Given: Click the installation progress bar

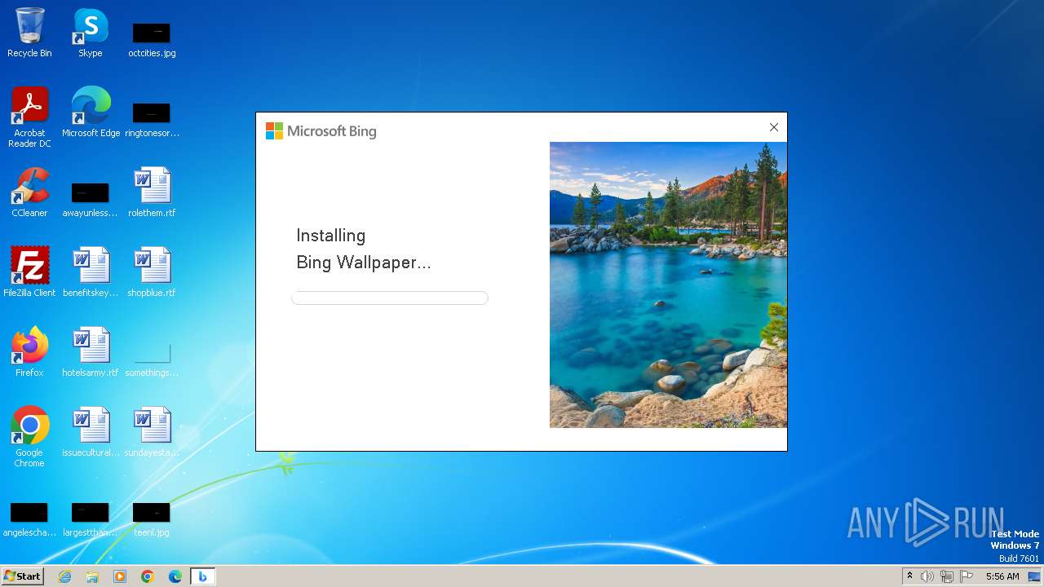Looking at the screenshot, I should pyautogui.click(x=390, y=298).
